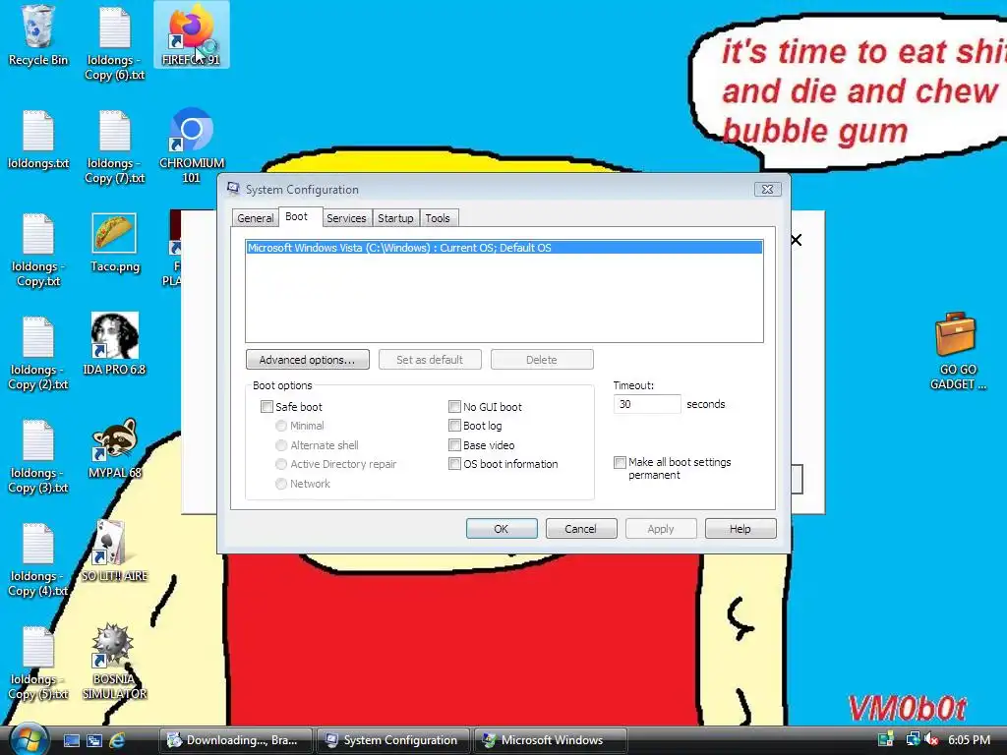Switch to the General tab
The width and height of the screenshot is (1007, 755).
pos(255,218)
